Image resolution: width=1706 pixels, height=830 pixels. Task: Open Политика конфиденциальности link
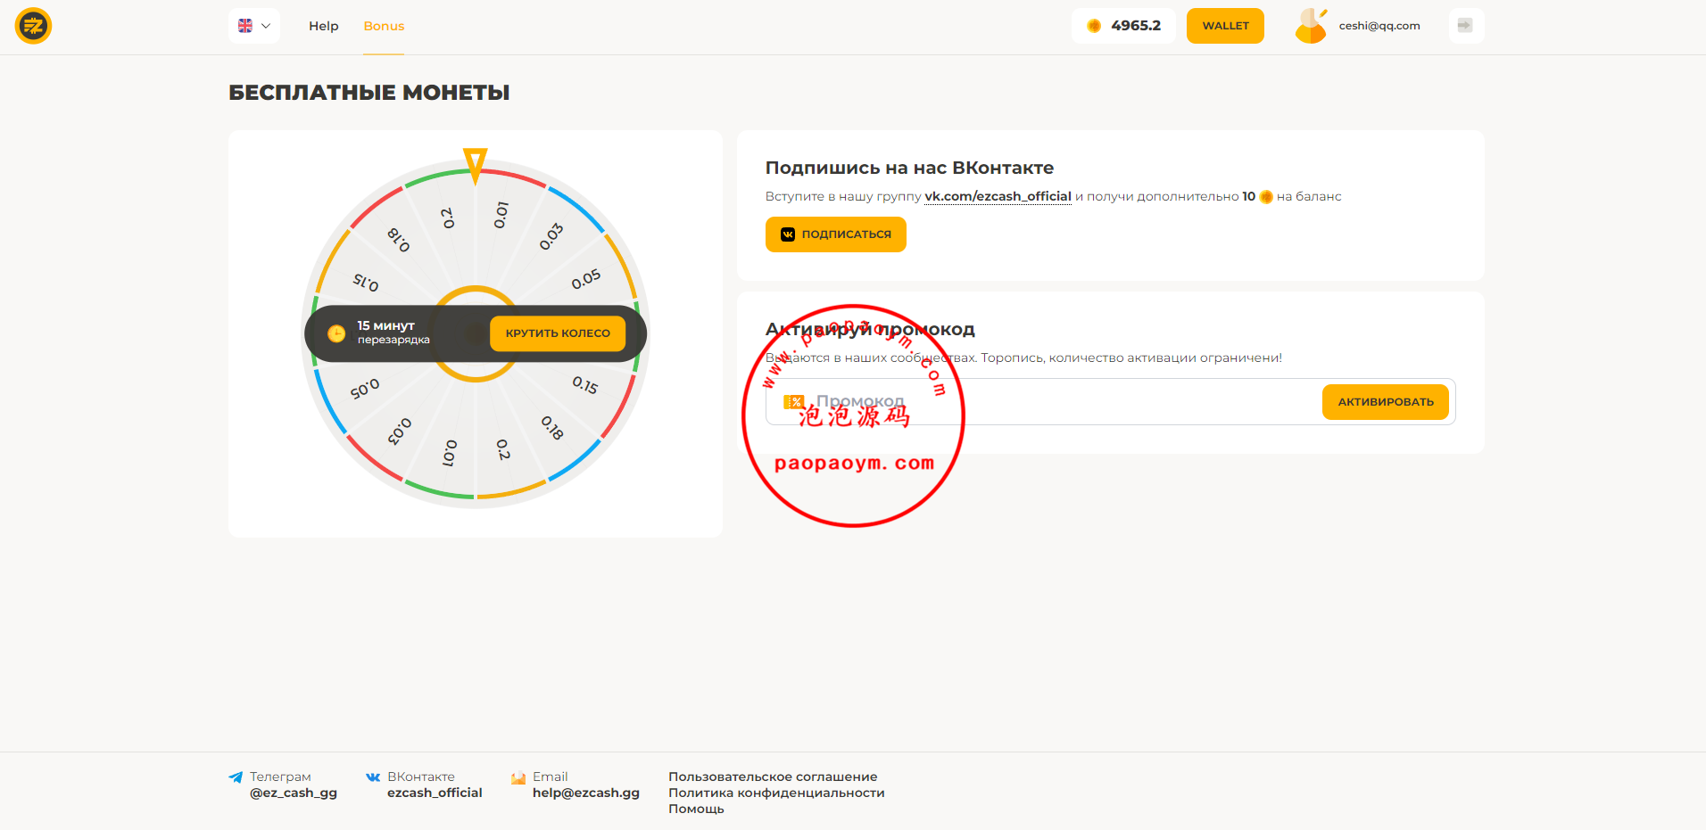tap(776, 793)
